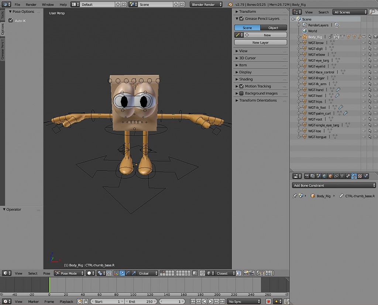The width and height of the screenshot is (378, 305).
Task: Open Bone properties via the bone icon
Action: pyautogui.click(x=348, y=176)
